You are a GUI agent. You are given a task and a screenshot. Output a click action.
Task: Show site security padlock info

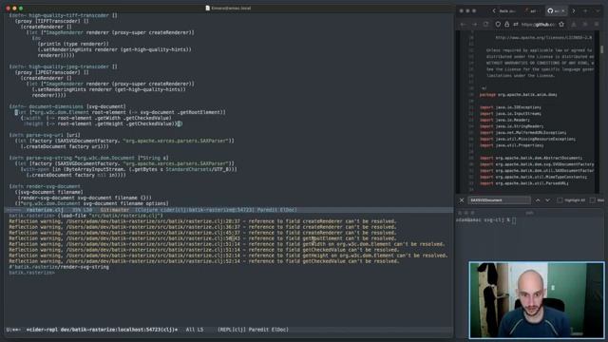(506, 24)
